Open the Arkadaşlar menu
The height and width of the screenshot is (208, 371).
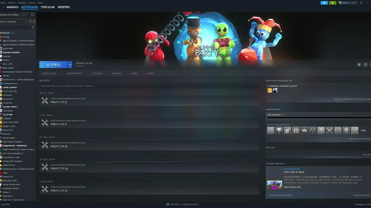coord(22,3)
